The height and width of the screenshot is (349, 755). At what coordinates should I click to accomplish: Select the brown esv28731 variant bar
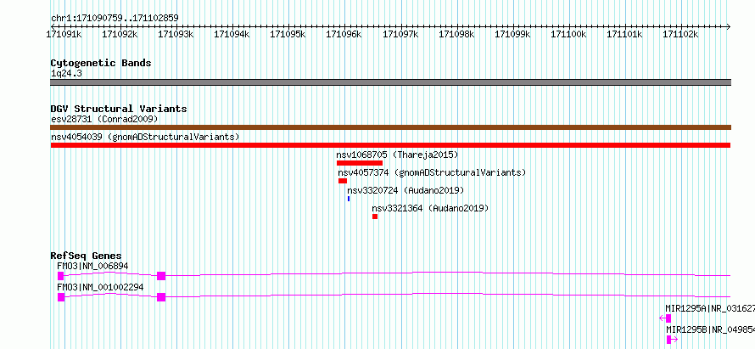[x=390, y=127]
